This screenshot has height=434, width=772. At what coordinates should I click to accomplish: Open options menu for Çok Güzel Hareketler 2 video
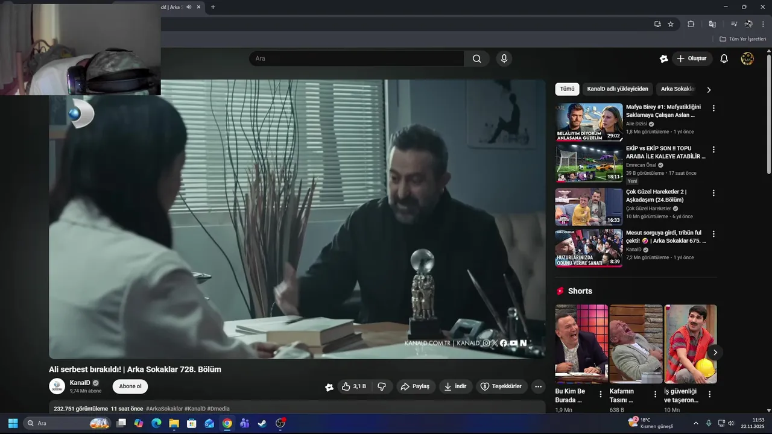[713, 193]
